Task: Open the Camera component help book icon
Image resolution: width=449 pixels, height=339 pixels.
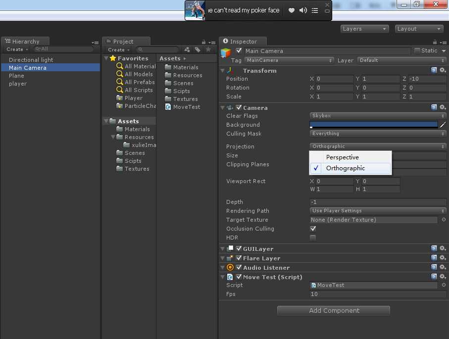Action: pyautogui.click(x=434, y=107)
